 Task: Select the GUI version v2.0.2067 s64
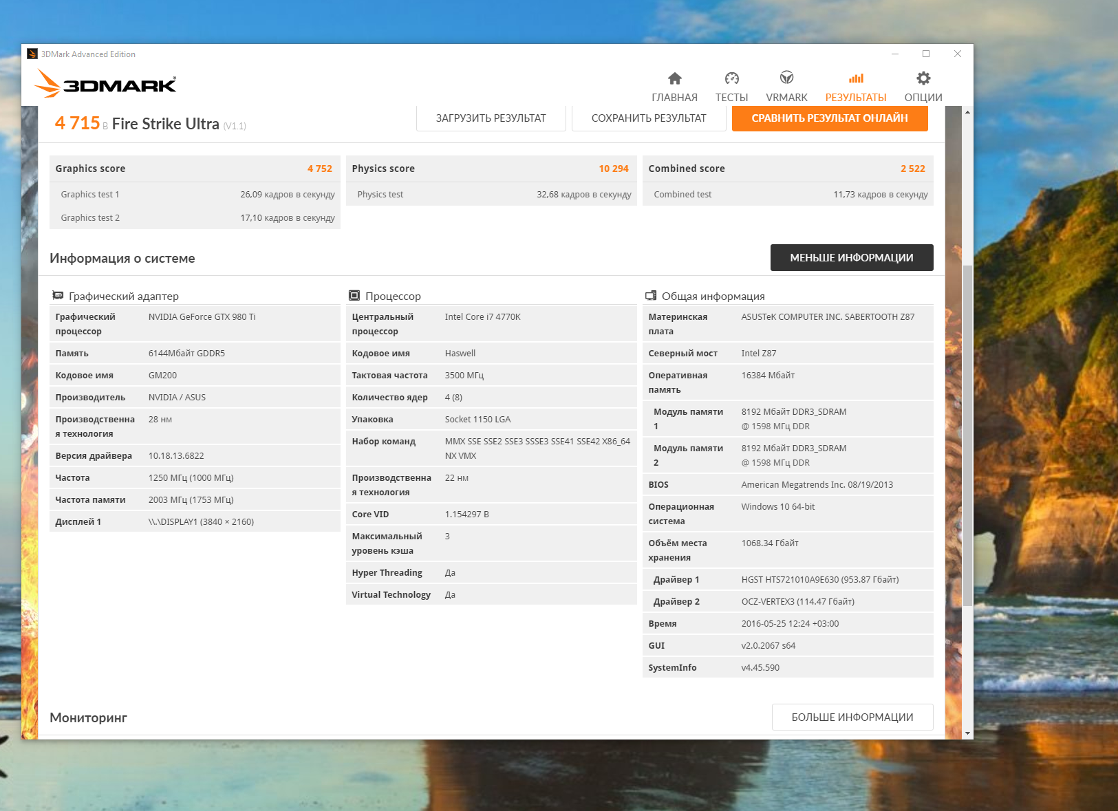click(768, 646)
